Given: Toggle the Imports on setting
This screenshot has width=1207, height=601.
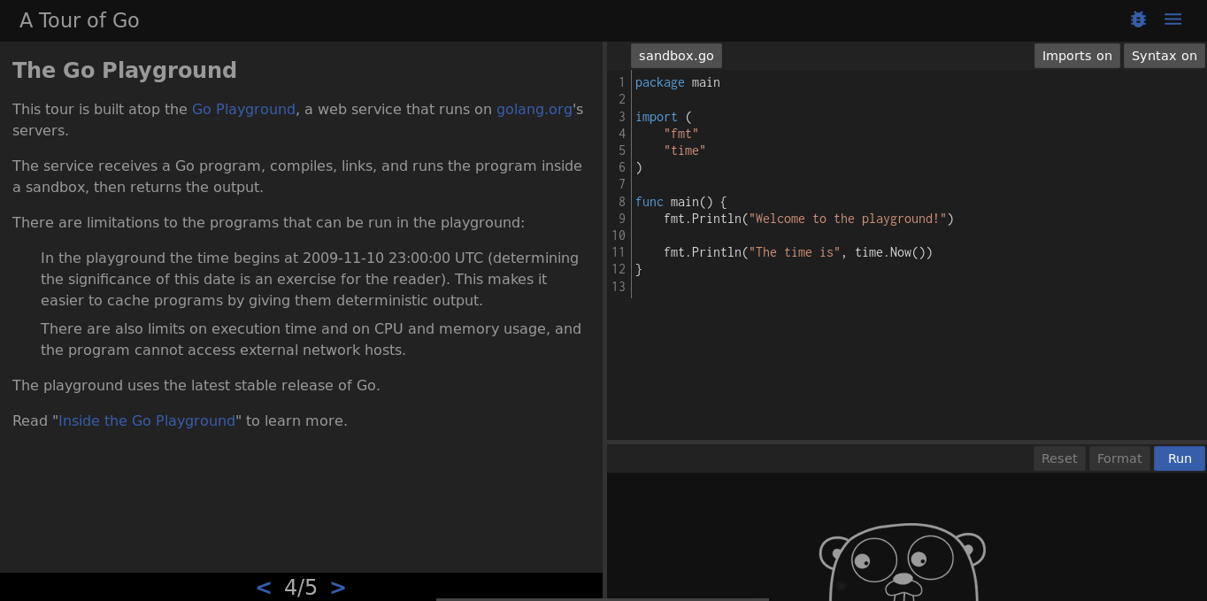Looking at the screenshot, I should pos(1077,55).
